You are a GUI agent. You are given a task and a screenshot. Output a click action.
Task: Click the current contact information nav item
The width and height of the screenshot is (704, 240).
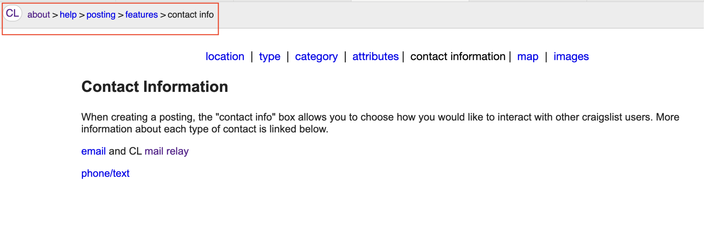point(458,57)
